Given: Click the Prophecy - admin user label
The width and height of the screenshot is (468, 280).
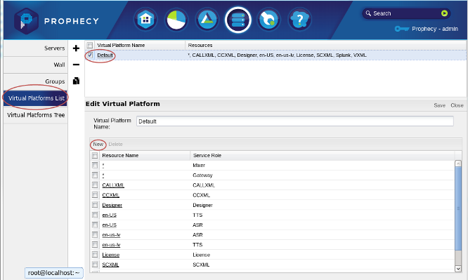Looking at the screenshot, I should pyautogui.click(x=435, y=29).
